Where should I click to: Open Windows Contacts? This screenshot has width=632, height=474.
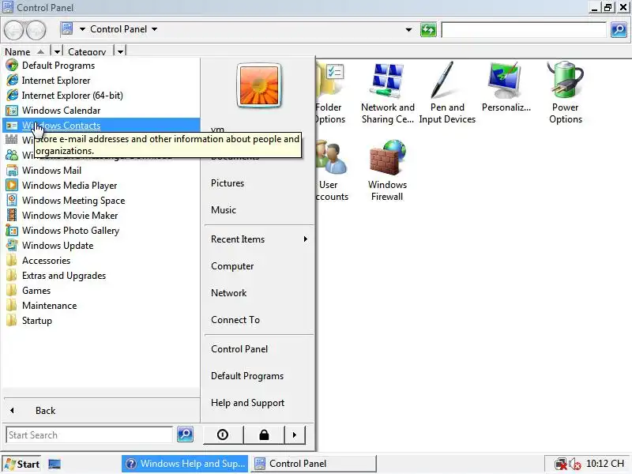101,126
